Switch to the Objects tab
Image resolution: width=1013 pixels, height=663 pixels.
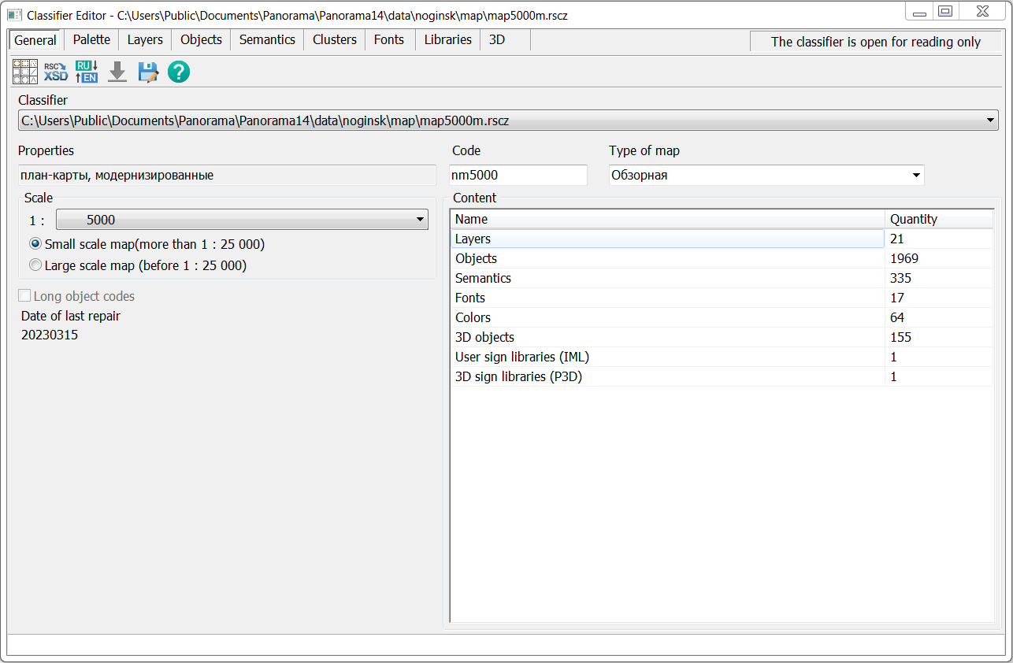(201, 39)
